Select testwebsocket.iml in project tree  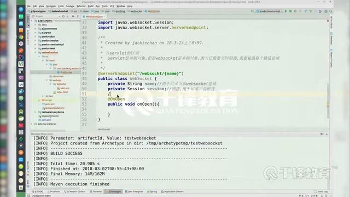pos(55,108)
